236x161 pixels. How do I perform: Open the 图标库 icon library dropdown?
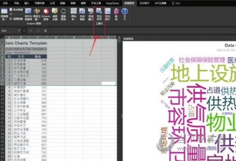click(74, 15)
